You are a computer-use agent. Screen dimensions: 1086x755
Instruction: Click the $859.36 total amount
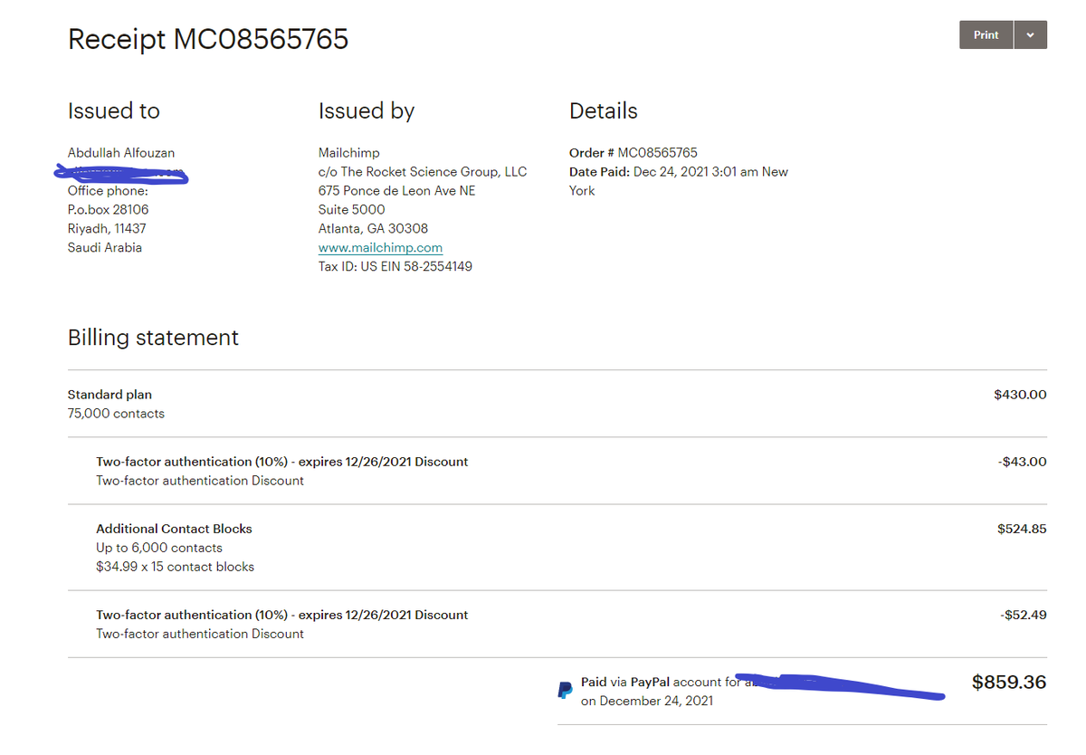[x=1009, y=682]
